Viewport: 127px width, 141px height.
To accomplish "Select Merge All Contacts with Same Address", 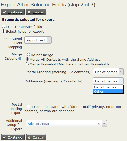I will [x=27, y=59].
